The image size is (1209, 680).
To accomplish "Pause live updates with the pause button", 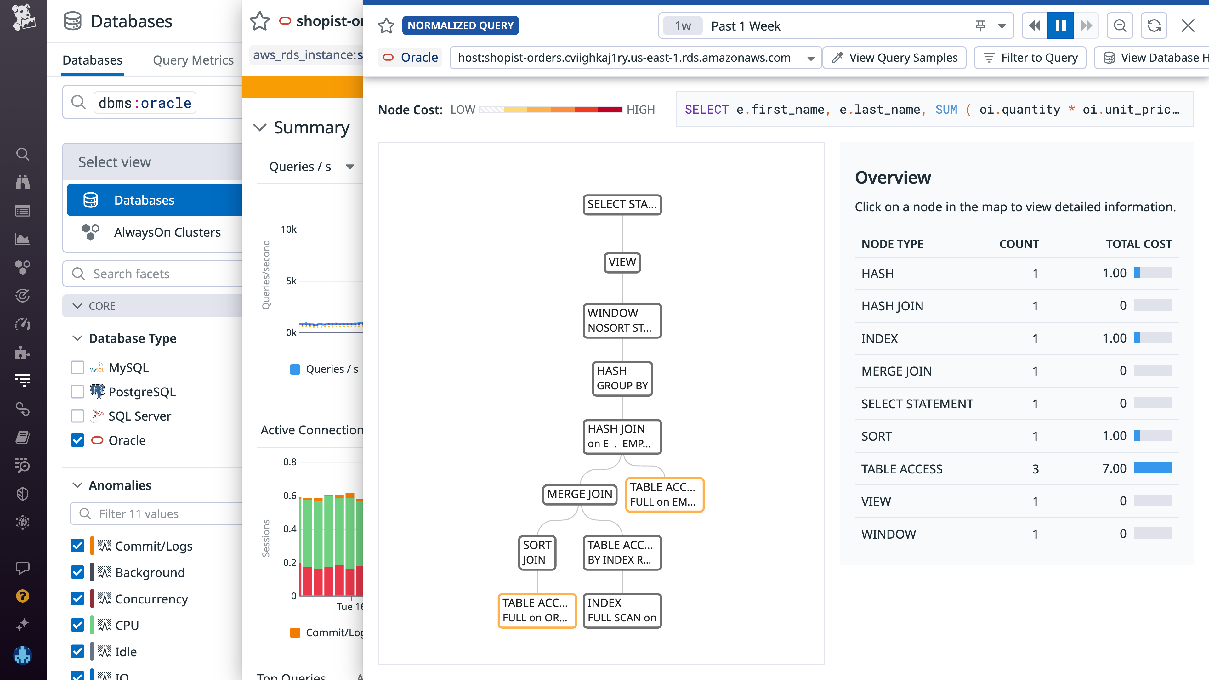I will [x=1060, y=25].
